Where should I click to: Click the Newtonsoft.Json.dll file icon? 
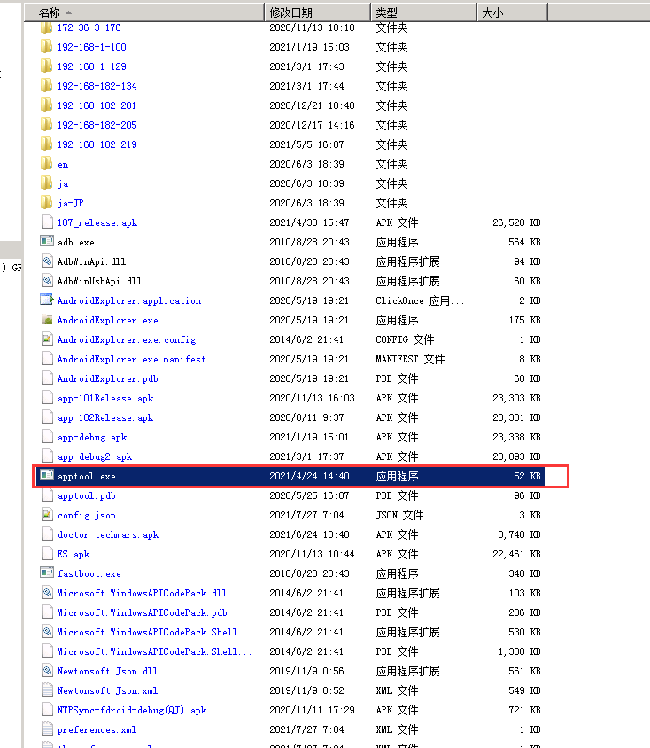47,671
